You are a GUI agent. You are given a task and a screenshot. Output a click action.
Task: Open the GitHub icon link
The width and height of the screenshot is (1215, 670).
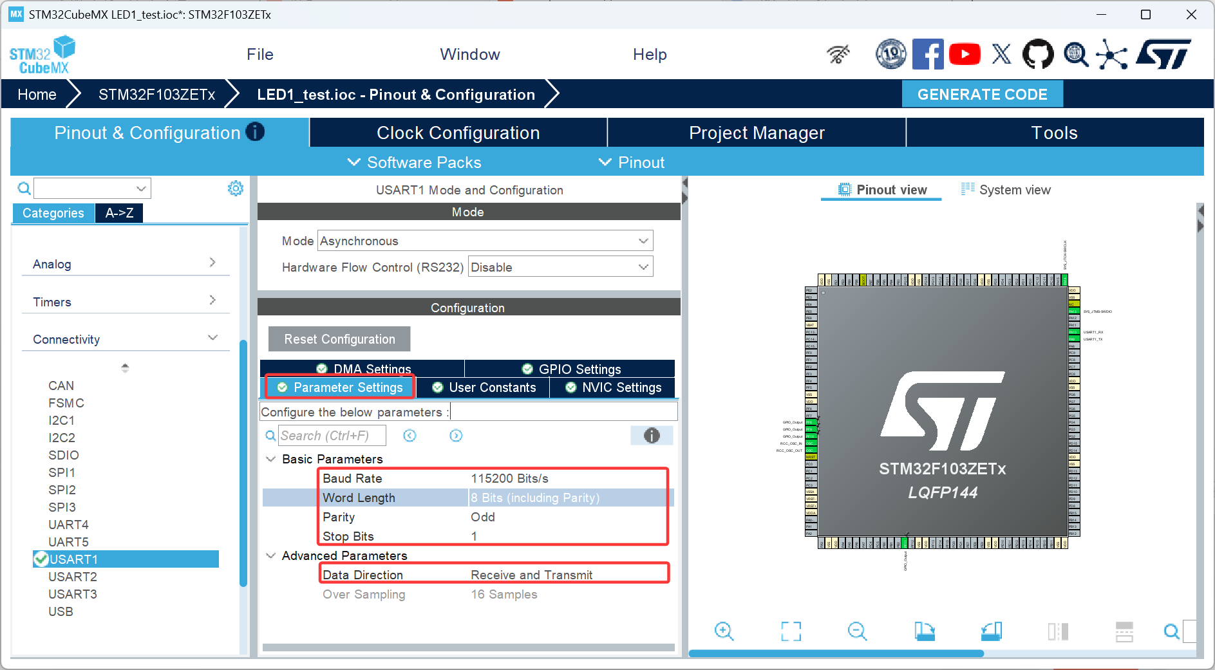(1038, 54)
